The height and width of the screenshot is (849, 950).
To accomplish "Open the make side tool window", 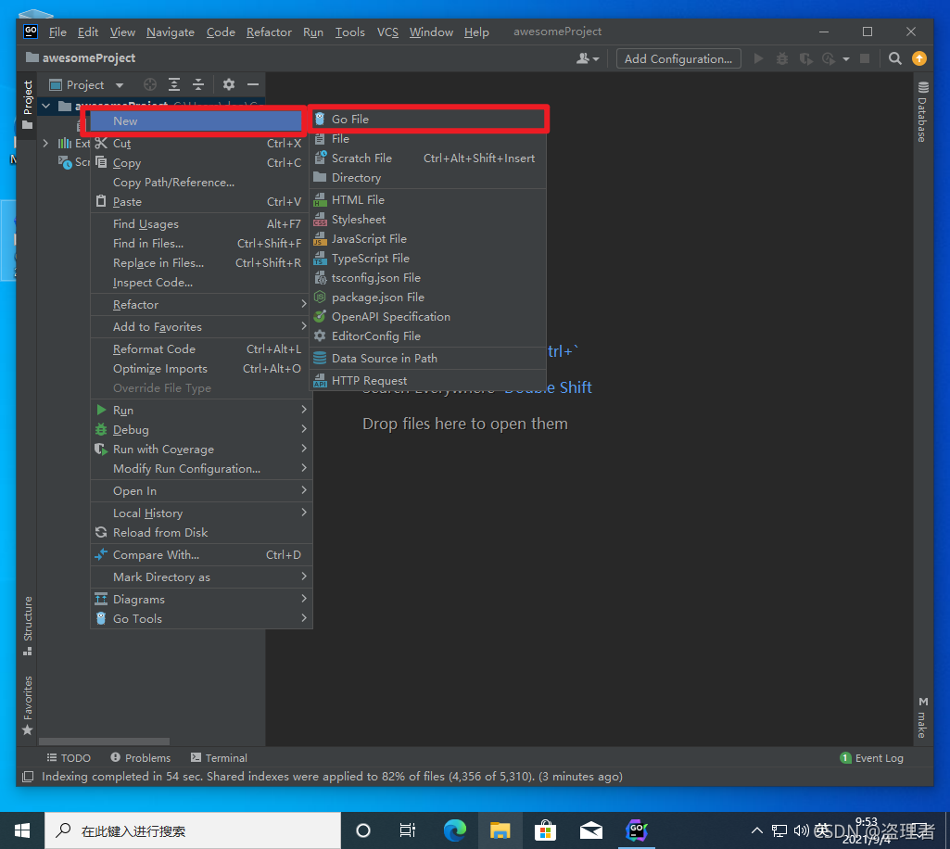I will pyautogui.click(x=922, y=717).
